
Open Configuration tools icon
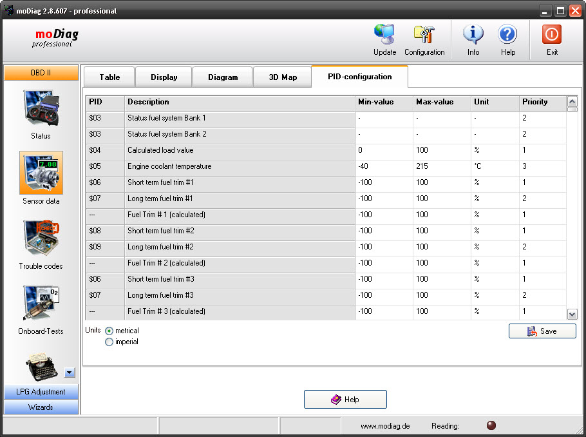(424, 34)
